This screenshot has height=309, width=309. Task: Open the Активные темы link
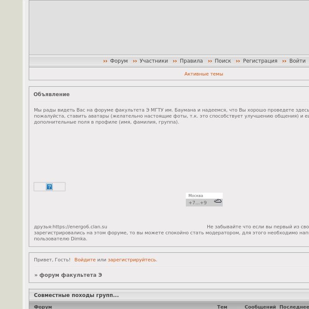[x=203, y=74]
